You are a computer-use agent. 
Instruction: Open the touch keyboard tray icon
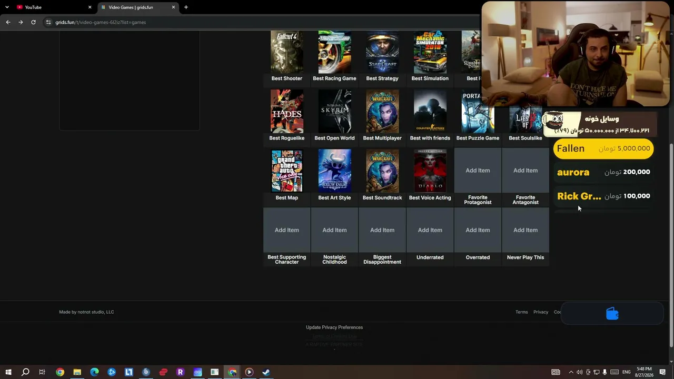click(614, 372)
